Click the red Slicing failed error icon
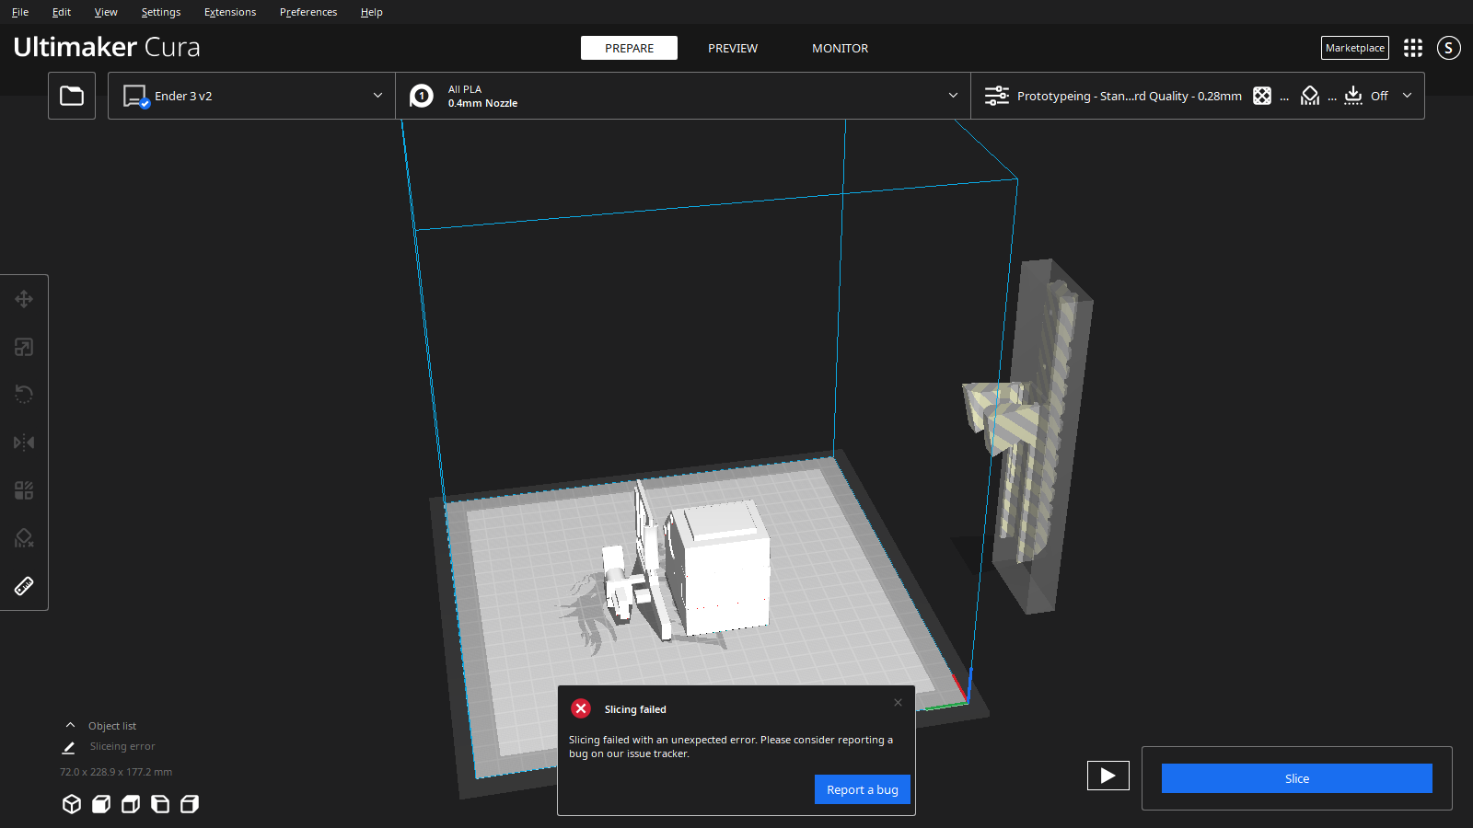This screenshot has height=828, width=1473. 581,708
